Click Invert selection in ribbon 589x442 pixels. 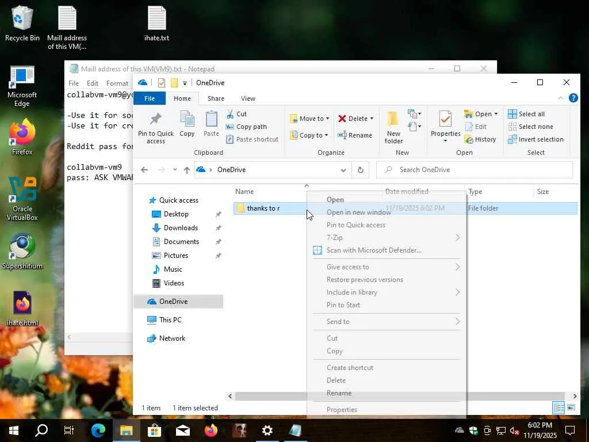coord(536,139)
